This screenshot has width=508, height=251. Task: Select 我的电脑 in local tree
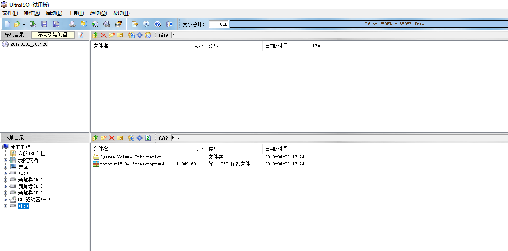click(20, 147)
